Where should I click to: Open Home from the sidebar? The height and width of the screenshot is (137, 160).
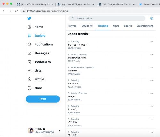click(35, 27)
